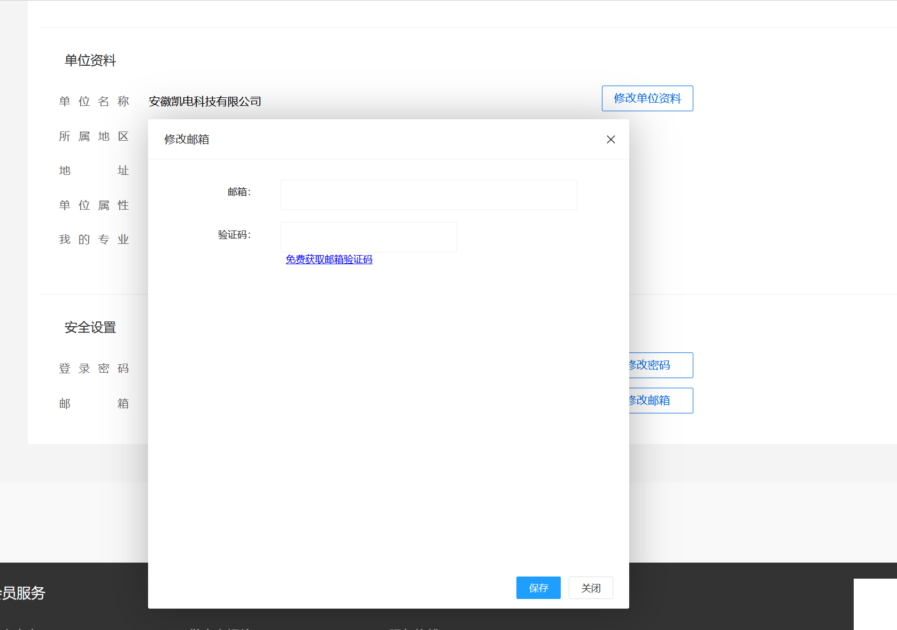Click the 单位属性 field label

[x=94, y=205]
